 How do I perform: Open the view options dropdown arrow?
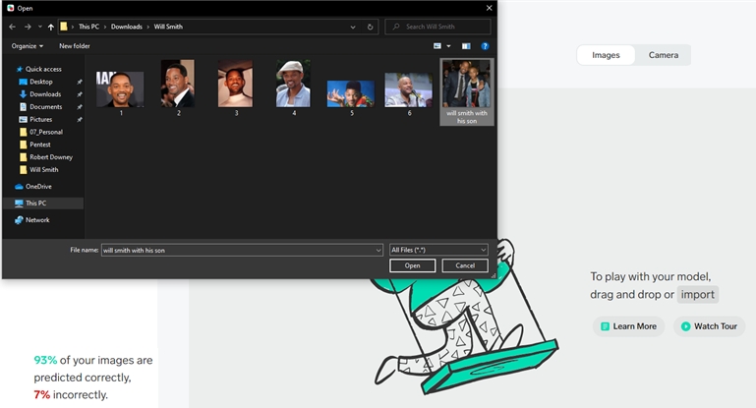point(448,46)
